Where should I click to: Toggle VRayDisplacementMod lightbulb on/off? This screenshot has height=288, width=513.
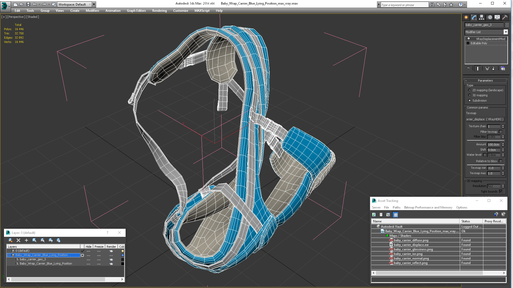tap(468, 39)
